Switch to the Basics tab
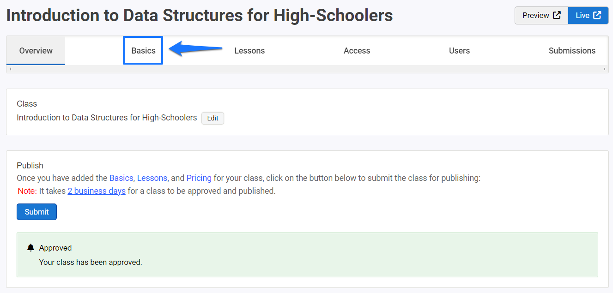The width and height of the screenshot is (613, 293). (143, 51)
